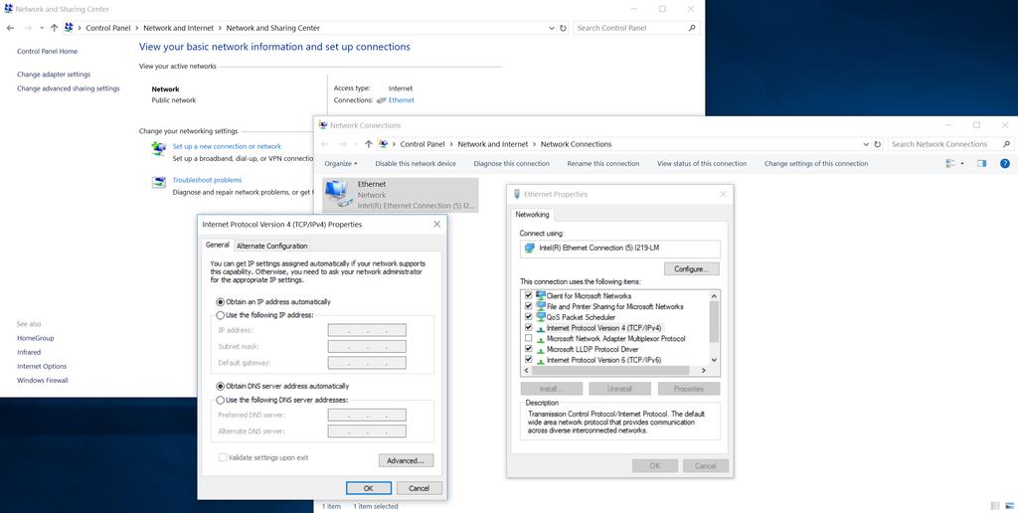The height and width of the screenshot is (513, 1018).
Task: Toggle Validate settings upon exit checkbox
Action: click(223, 457)
